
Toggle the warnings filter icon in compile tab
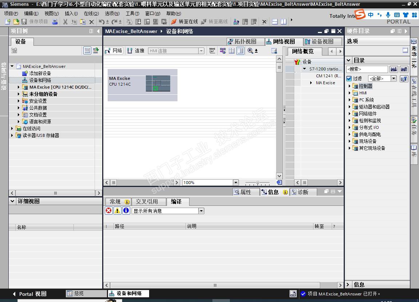(117, 211)
